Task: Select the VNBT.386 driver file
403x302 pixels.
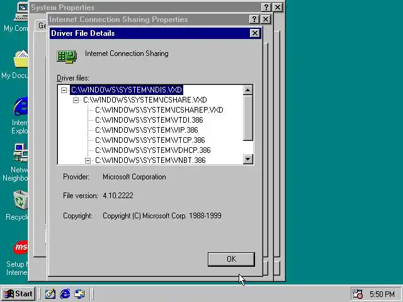Action: [150, 160]
